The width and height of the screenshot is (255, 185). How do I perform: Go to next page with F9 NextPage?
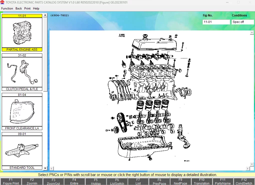coord(180,182)
